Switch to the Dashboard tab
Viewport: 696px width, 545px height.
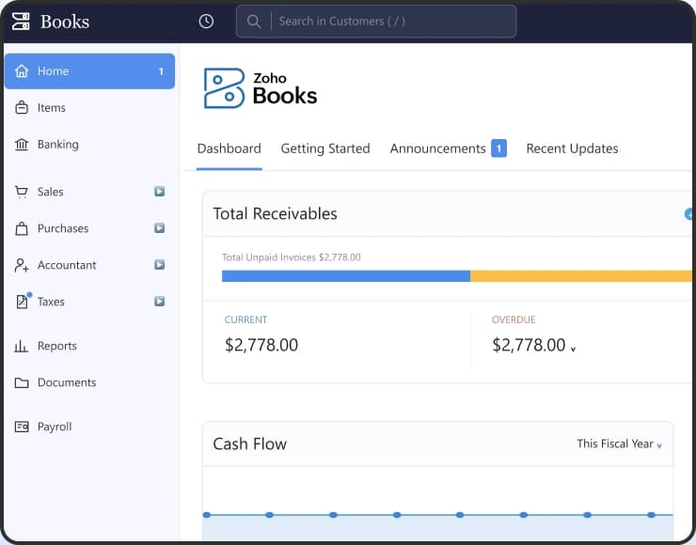[229, 148]
